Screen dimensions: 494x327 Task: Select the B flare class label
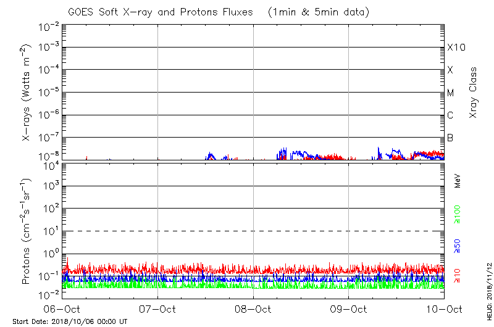(450, 138)
